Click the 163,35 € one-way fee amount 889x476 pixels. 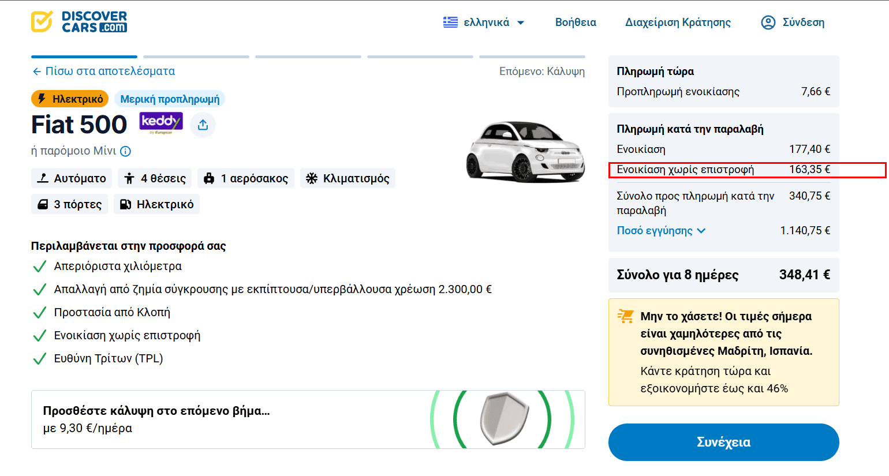tap(810, 169)
